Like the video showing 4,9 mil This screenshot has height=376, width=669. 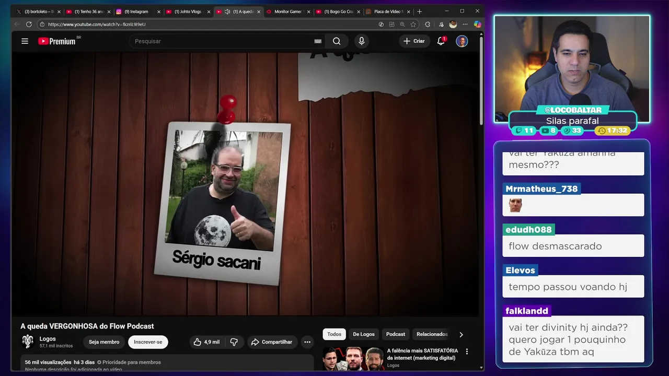click(207, 342)
